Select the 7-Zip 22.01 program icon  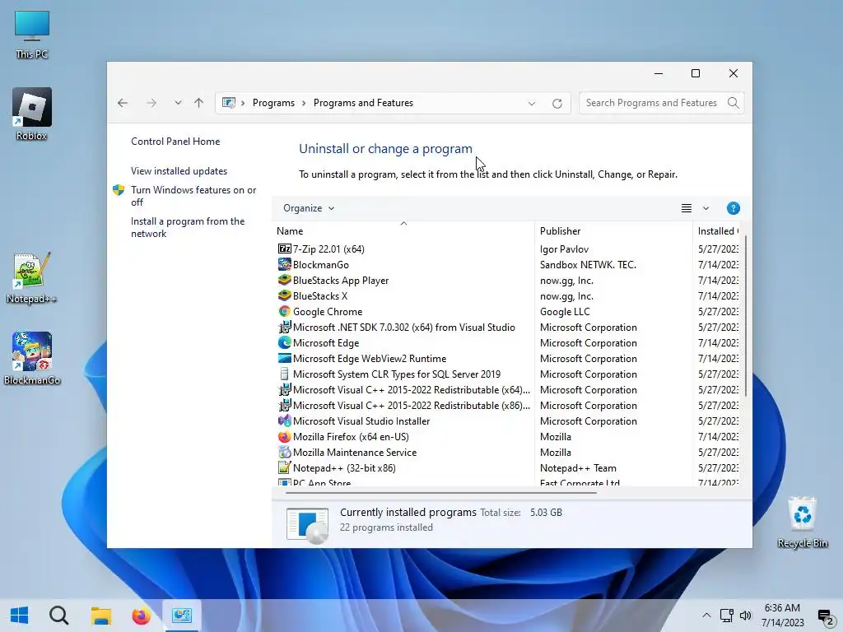click(284, 249)
